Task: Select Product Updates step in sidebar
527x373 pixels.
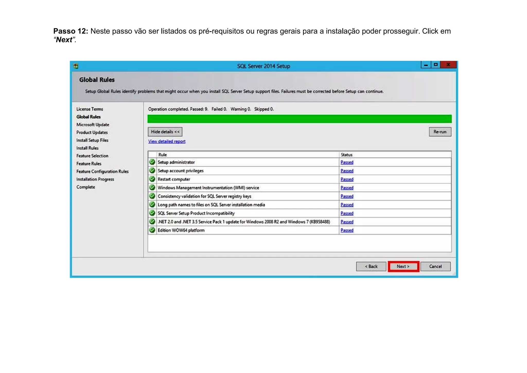Action: [92, 132]
